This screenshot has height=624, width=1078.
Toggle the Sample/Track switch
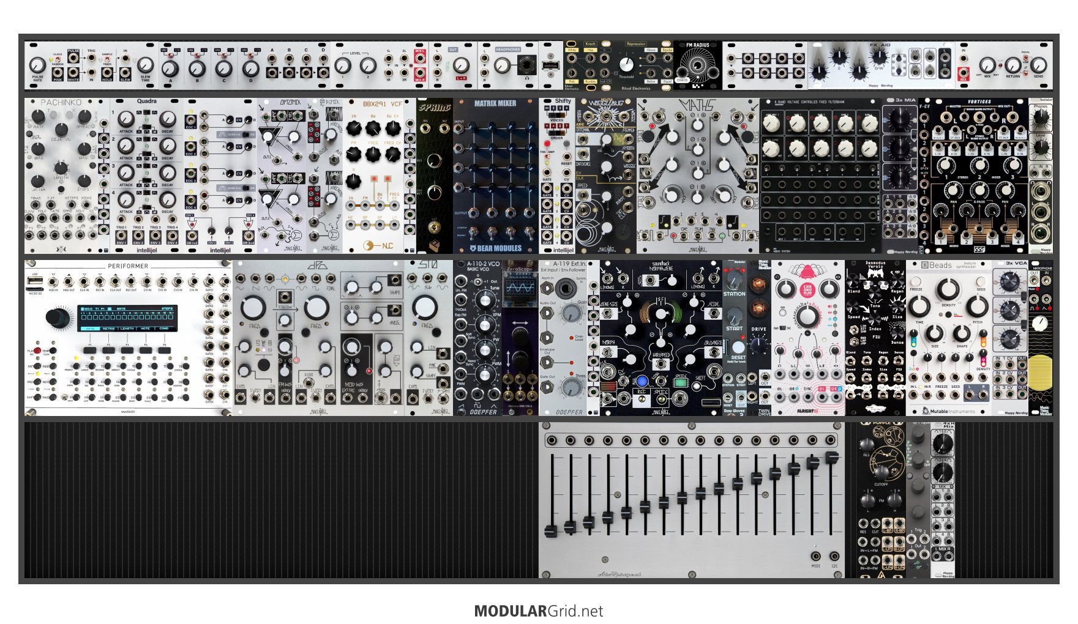pyautogui.click(x=108, y=59)
